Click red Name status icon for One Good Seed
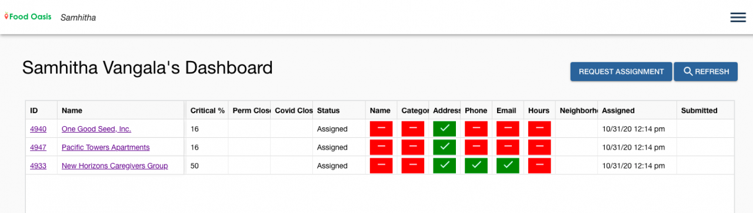 coord(381,129)
